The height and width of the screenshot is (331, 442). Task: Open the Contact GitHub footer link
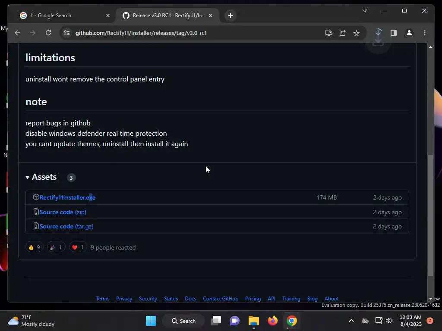pos(221,299)
